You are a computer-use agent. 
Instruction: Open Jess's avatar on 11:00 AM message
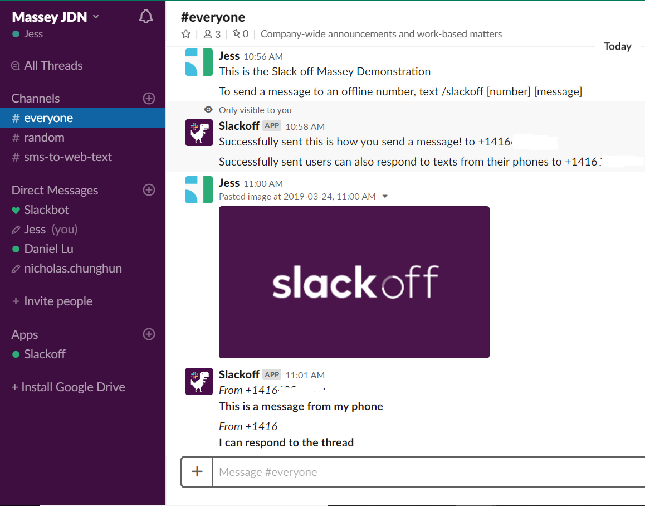199,190
